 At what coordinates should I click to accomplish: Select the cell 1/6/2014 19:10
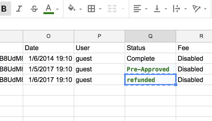48,58
